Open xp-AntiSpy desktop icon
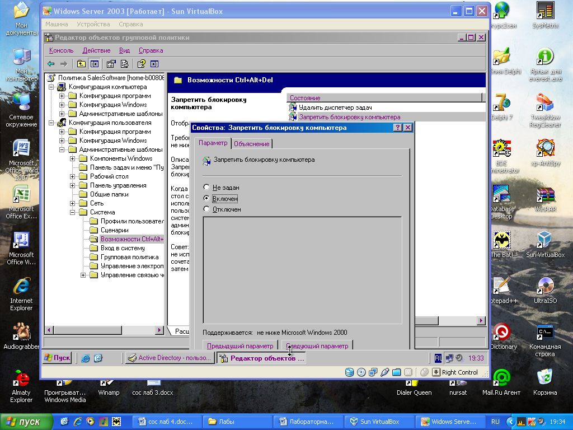The height and width of the screenshot is (430, 573). [x=545, y=153]
